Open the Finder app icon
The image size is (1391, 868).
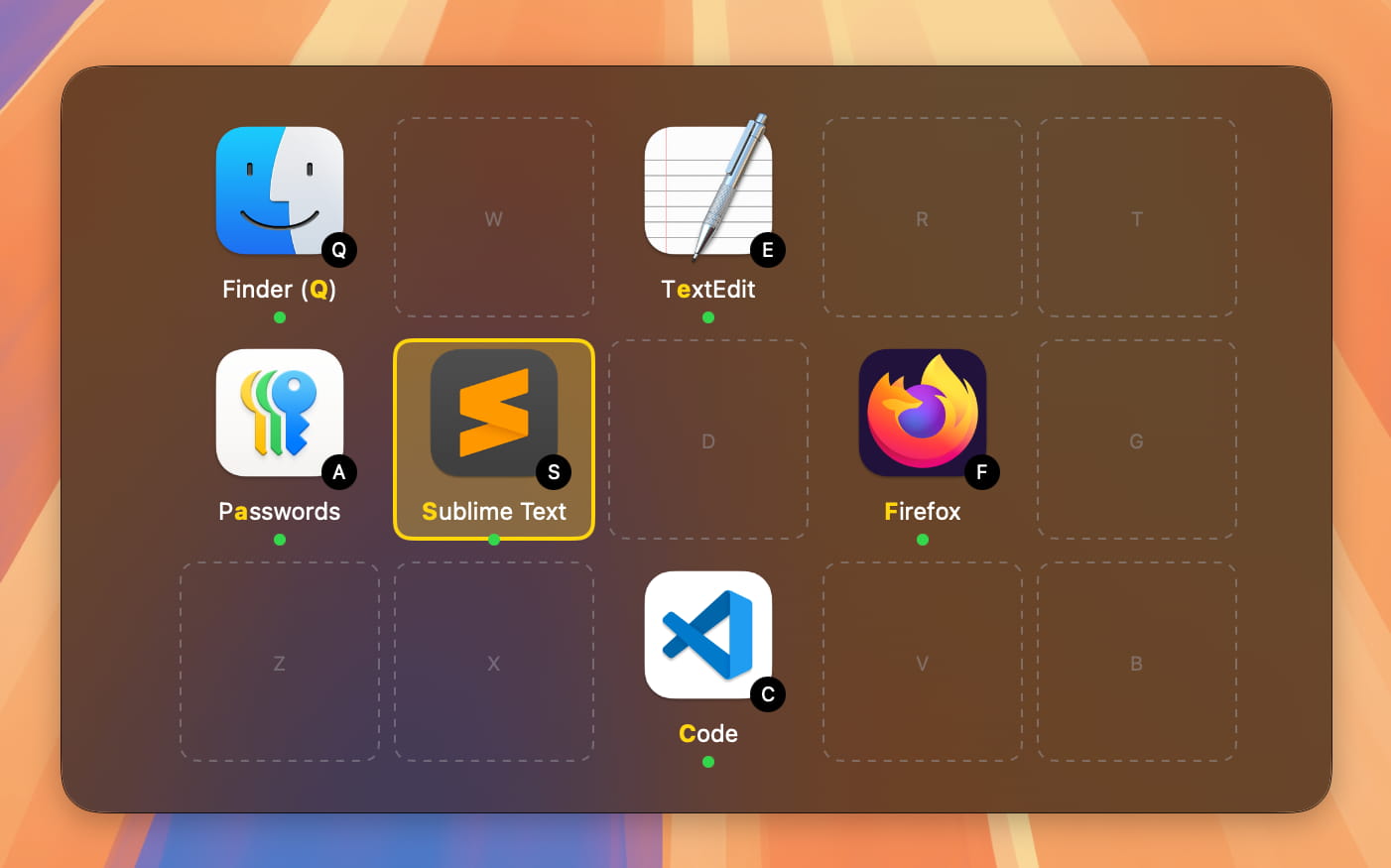280,190
